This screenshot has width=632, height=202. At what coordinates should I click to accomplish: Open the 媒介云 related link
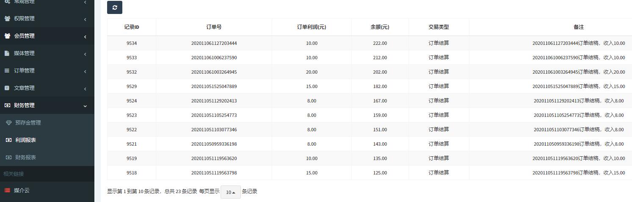[x=22, y=191]
